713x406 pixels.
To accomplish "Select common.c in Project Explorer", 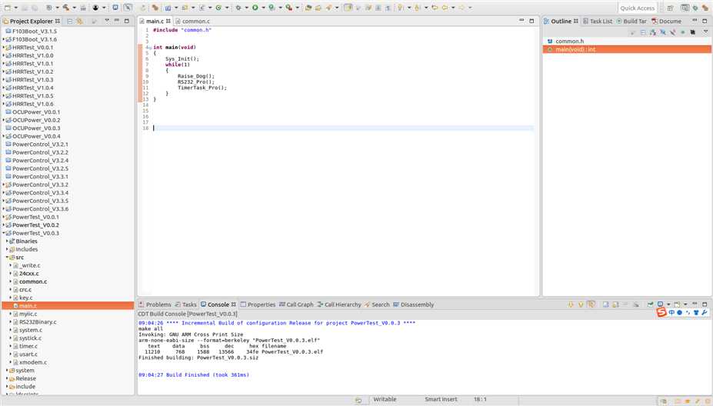I will [33, 282].
